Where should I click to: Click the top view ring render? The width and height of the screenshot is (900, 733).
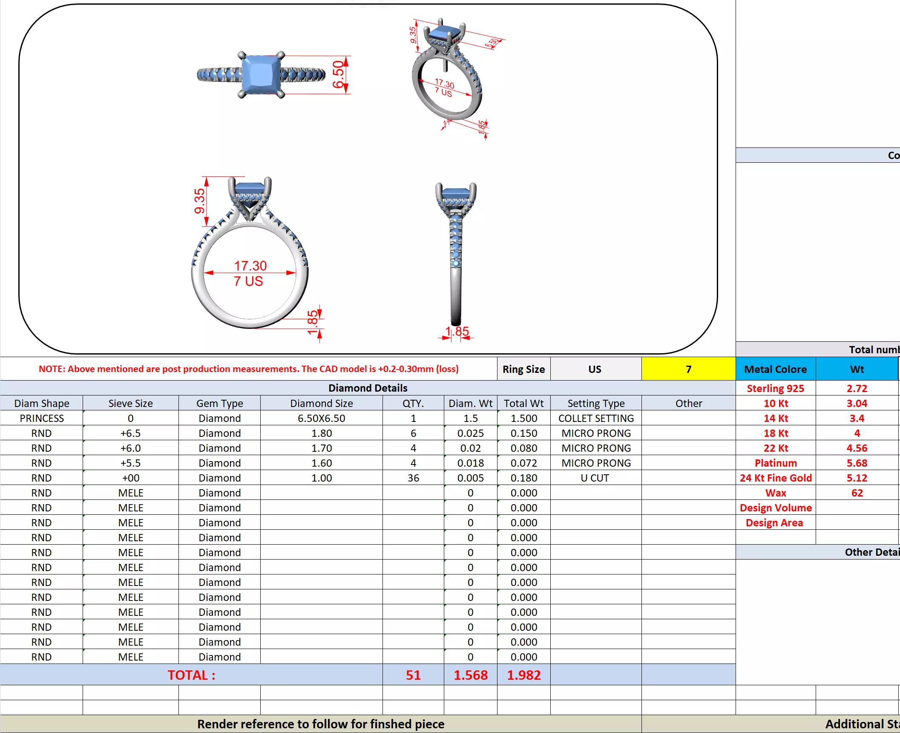pyautogui.click(x=261, y=75)
